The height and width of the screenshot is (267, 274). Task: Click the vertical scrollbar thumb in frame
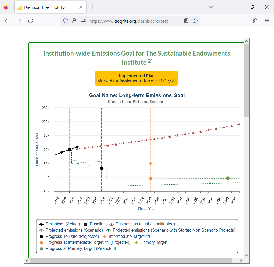tap(246, 80)
